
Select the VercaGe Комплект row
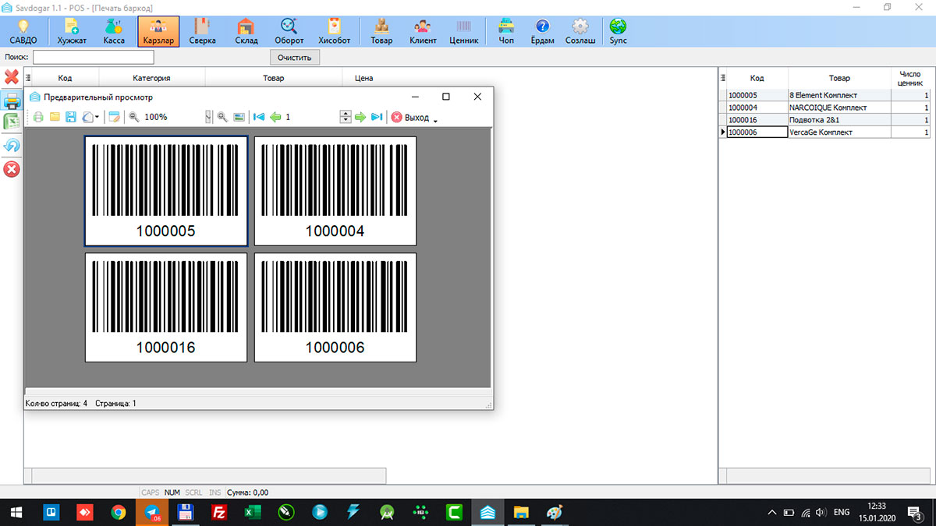(x=828, y=132)
